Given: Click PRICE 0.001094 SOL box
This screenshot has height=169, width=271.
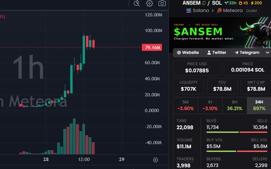Looking at the screenshot, I should (248, 68).
